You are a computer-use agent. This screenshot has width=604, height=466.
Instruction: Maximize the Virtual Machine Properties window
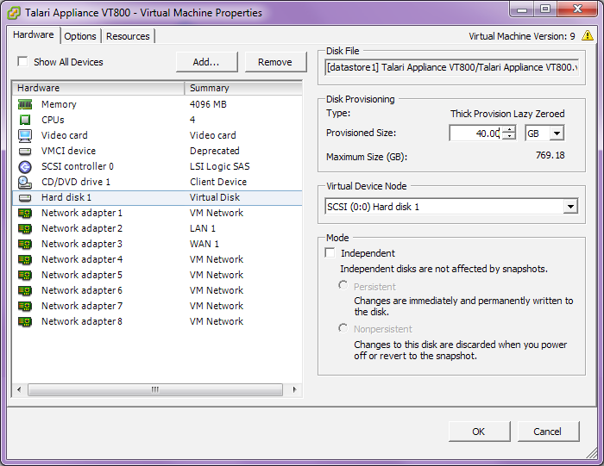point(545,9)
